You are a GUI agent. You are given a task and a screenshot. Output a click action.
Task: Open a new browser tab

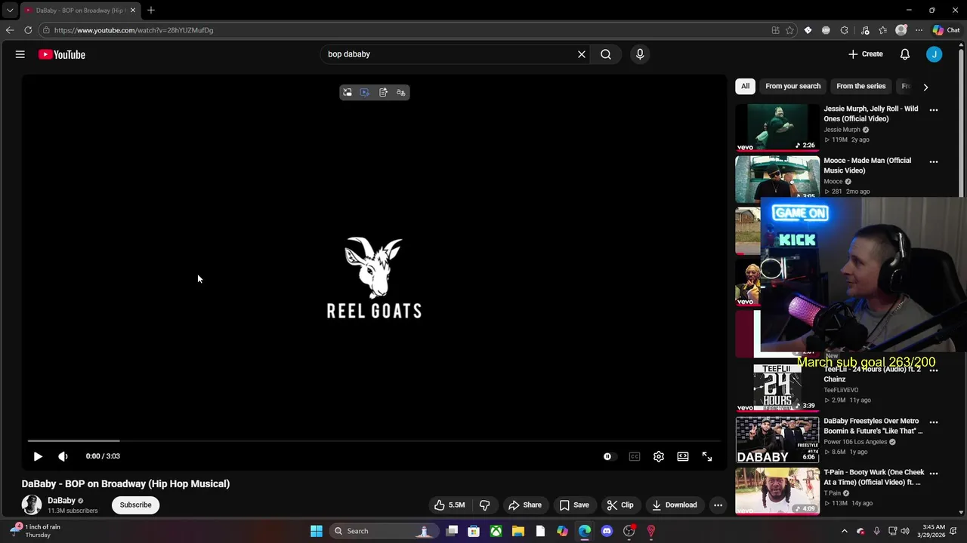(x=151, y=11)
